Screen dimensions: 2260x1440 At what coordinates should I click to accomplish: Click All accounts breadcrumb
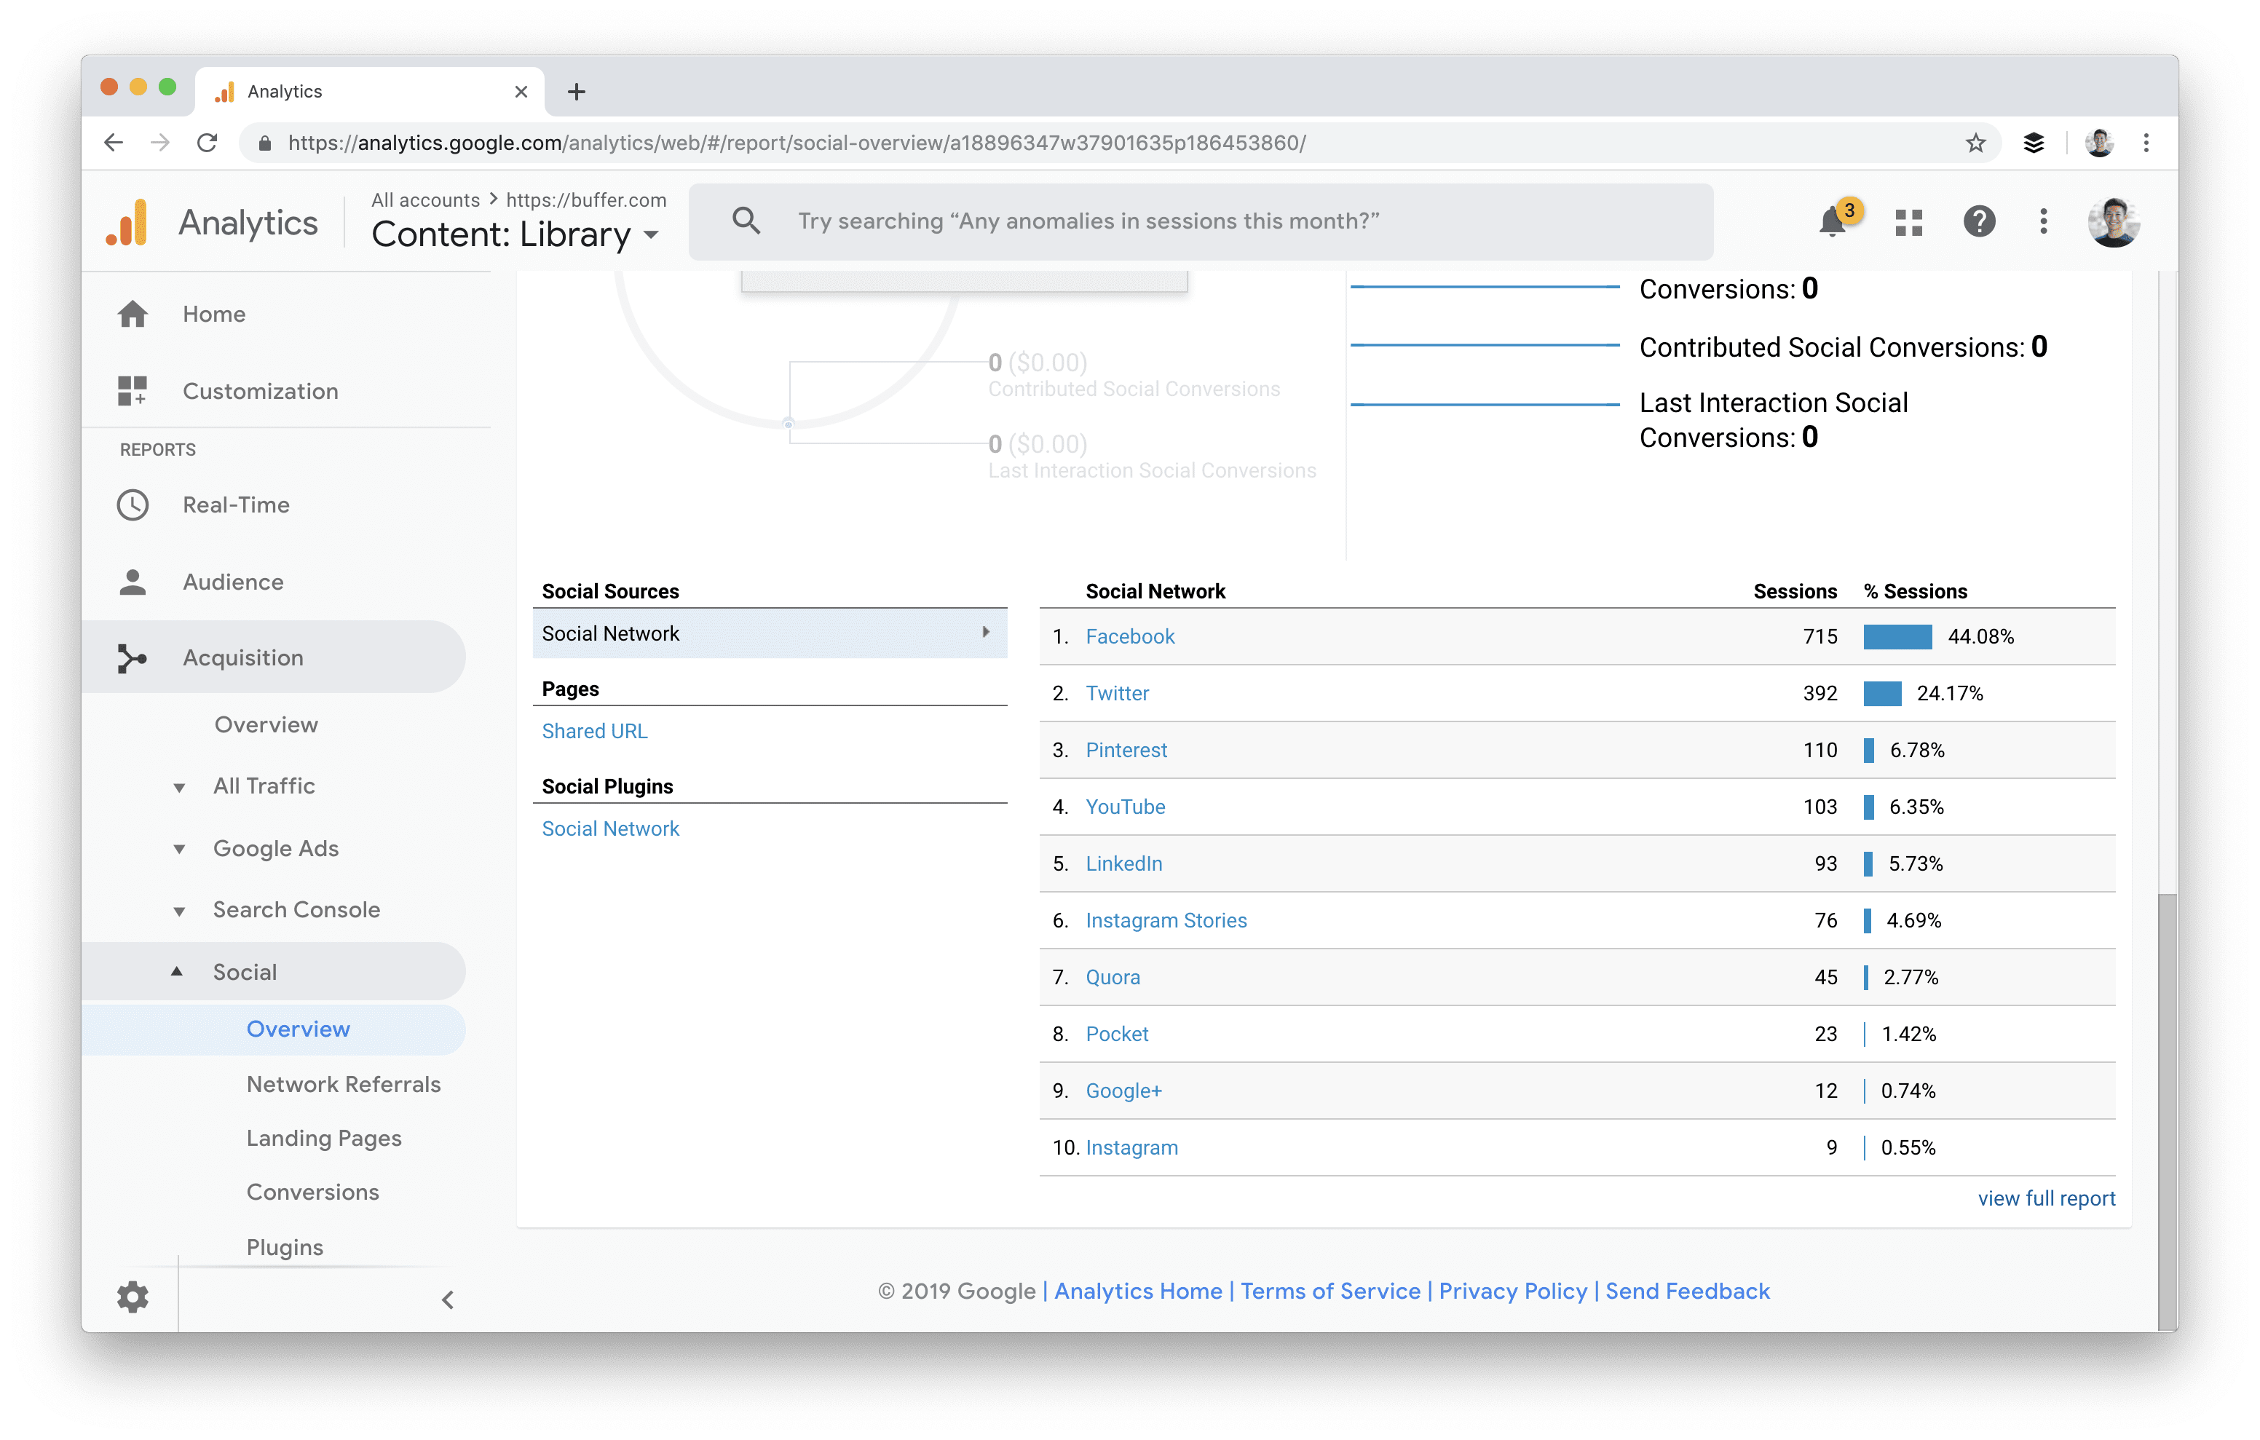click(x=424, y=200)
